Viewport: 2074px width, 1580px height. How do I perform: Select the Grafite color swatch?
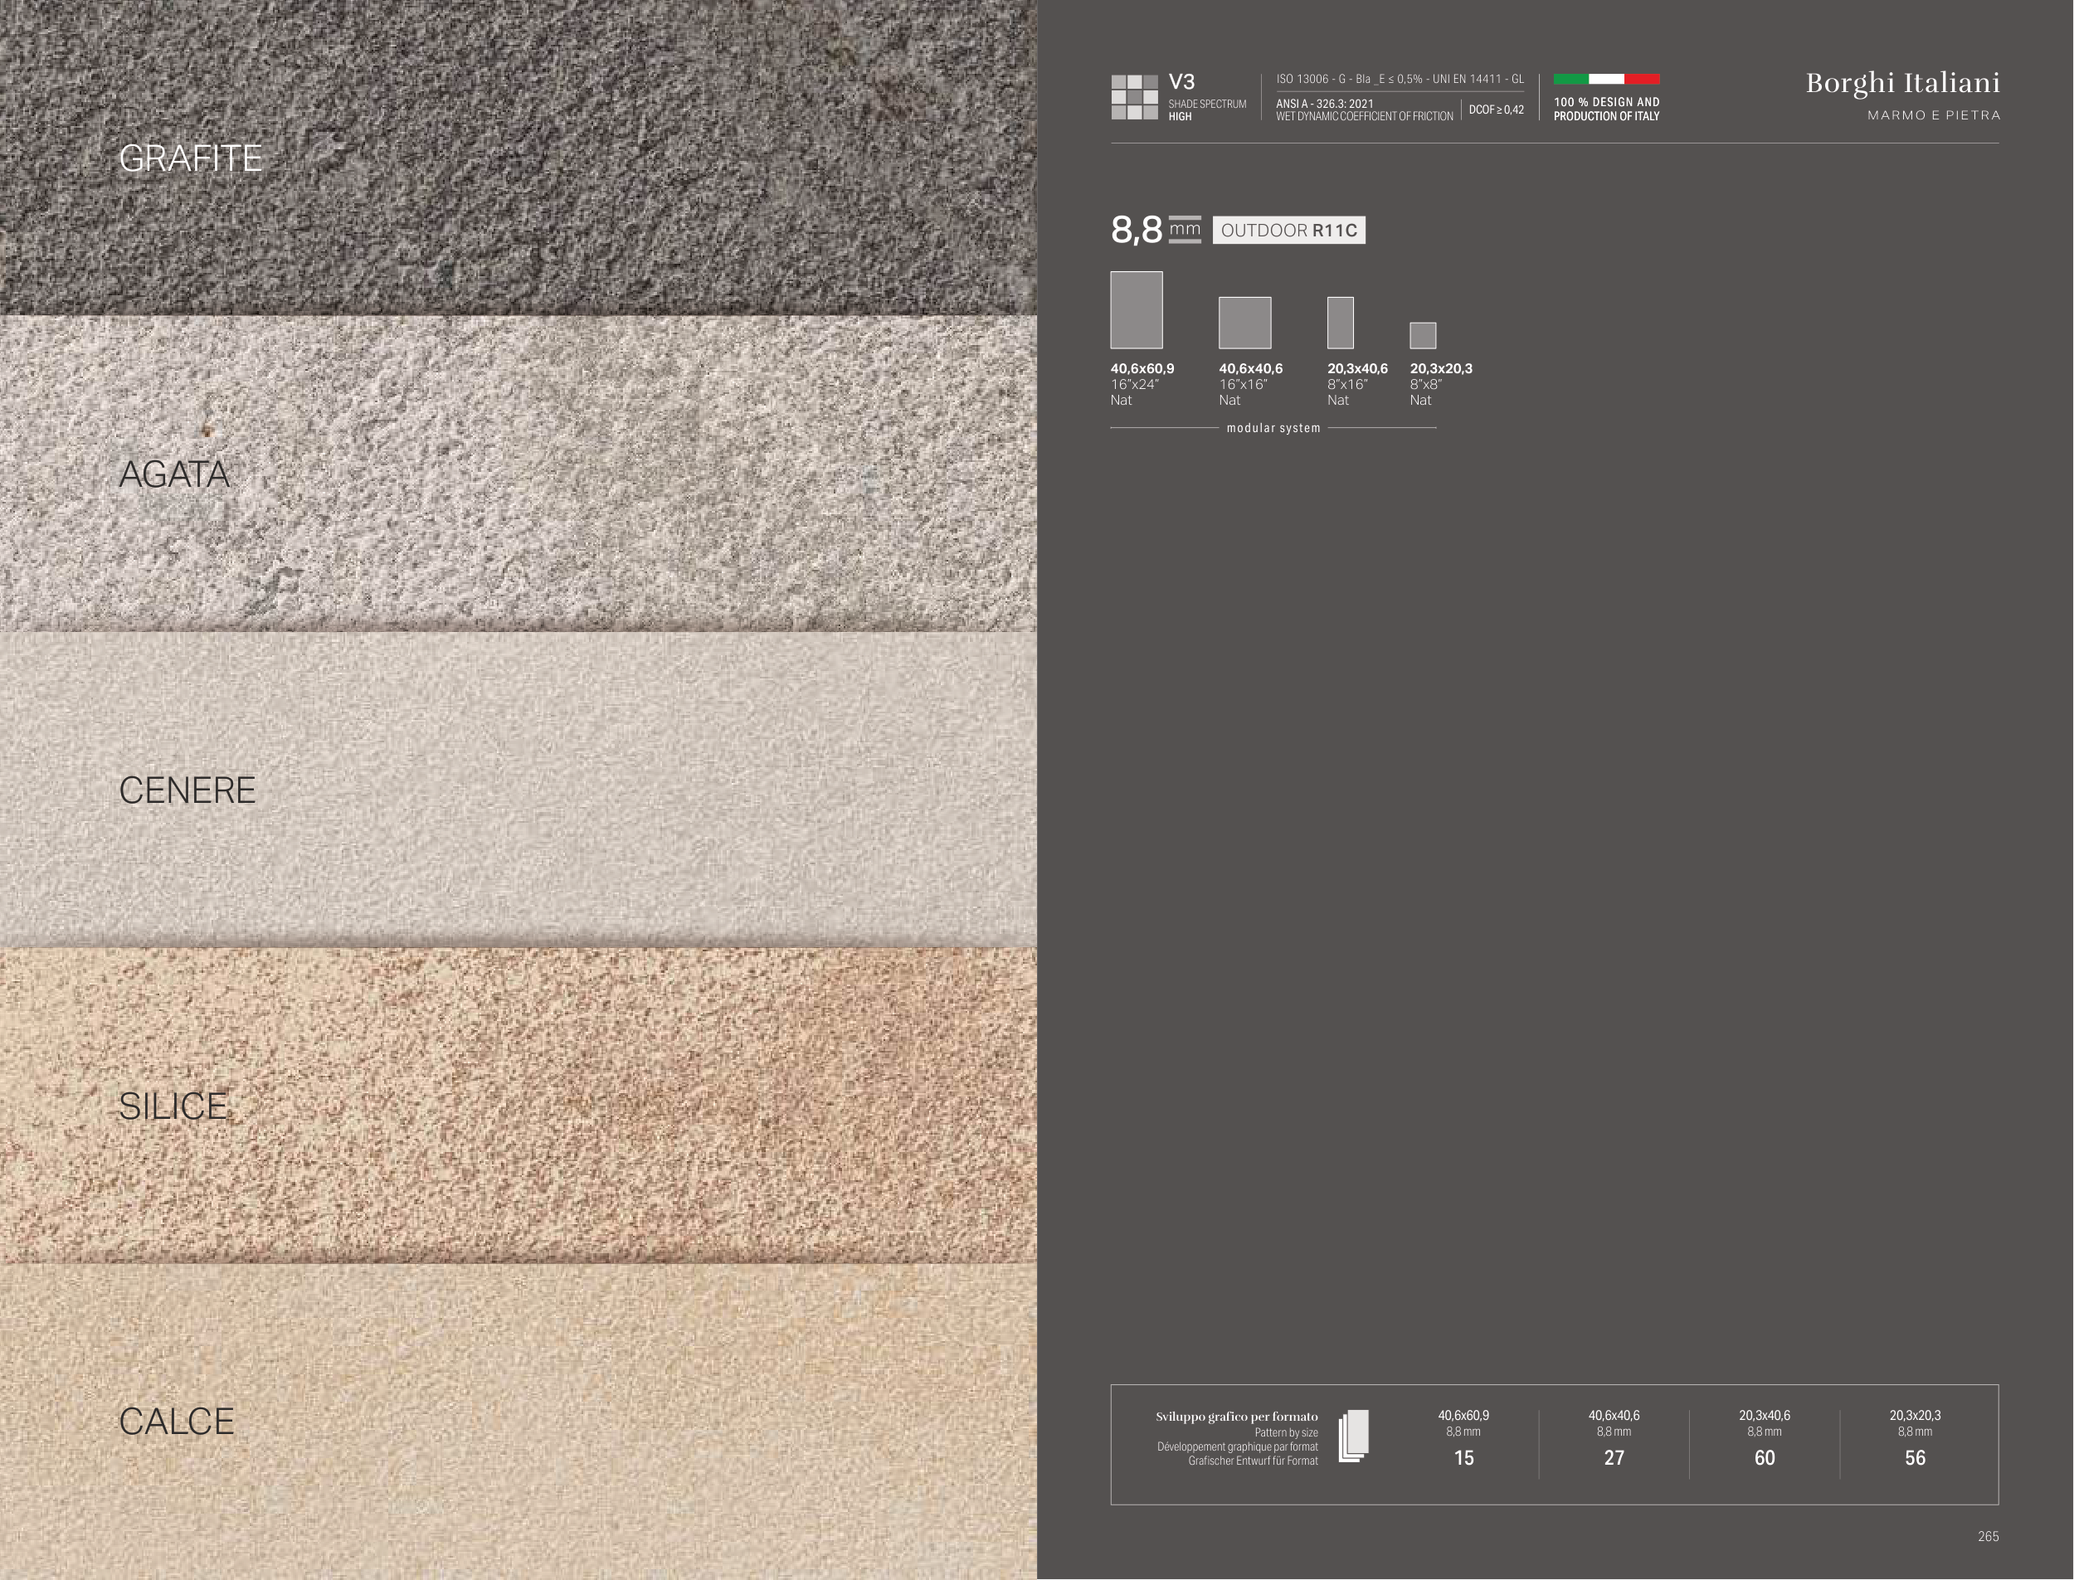[x=518, y=157]
